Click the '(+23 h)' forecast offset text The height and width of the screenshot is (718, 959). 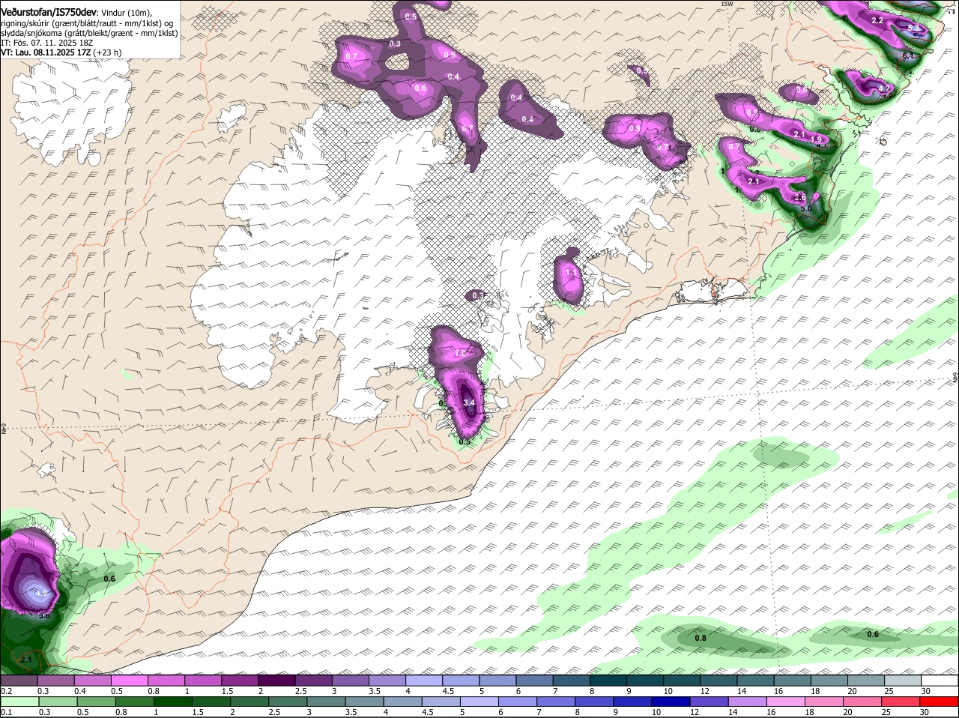[x=108, y=52]
